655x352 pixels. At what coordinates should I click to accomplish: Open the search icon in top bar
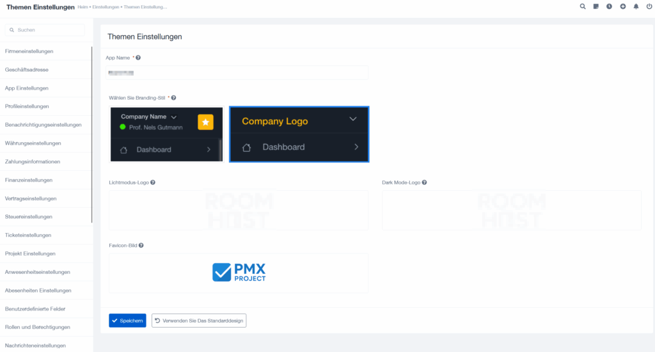click(x=583, y=6)
